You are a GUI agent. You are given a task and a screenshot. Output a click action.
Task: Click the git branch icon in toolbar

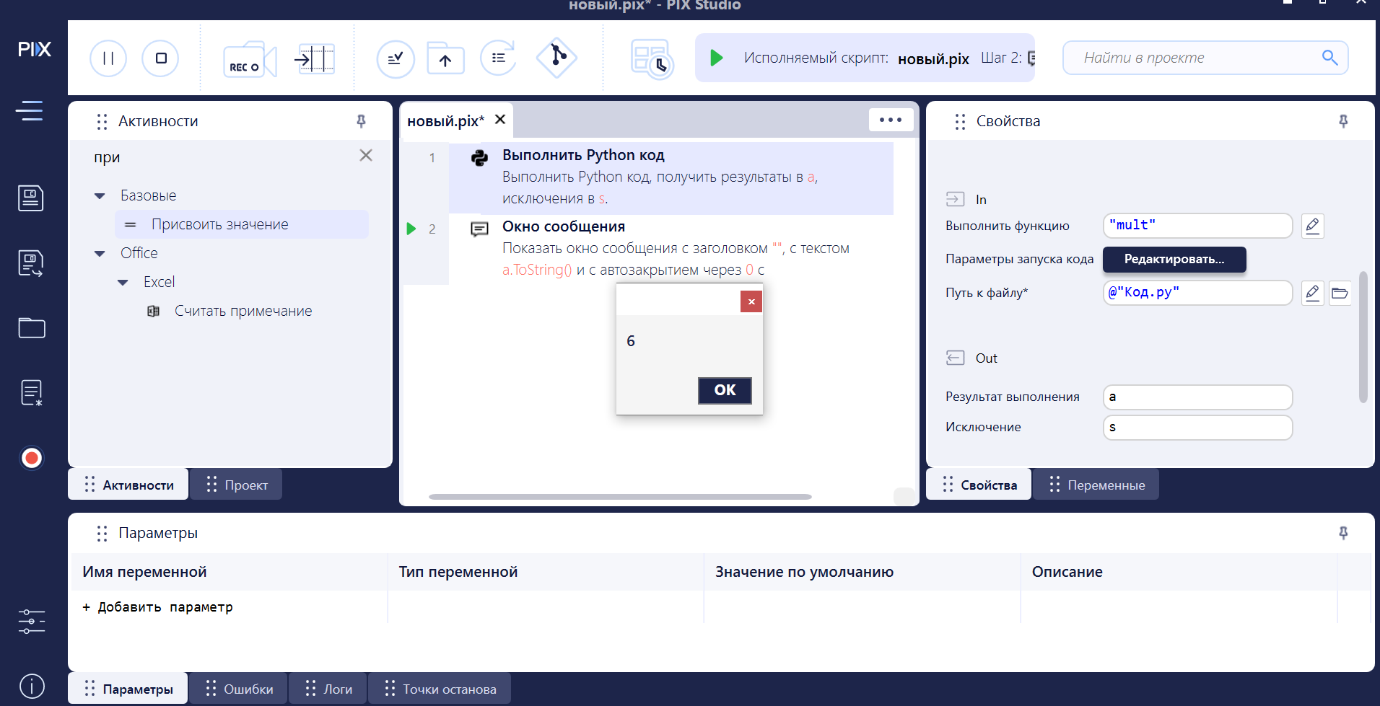tap(556, 57)
